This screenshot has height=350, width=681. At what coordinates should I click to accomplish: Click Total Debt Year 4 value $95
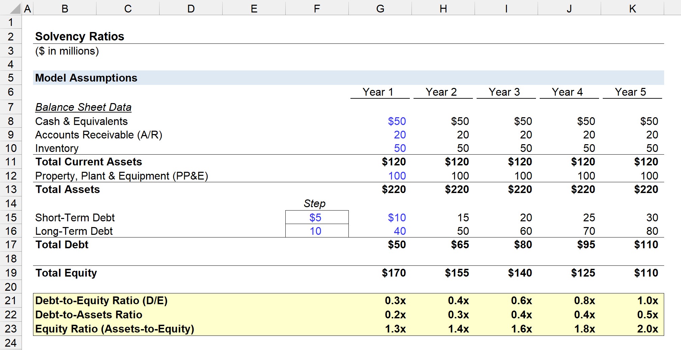[x=586, y=245]
